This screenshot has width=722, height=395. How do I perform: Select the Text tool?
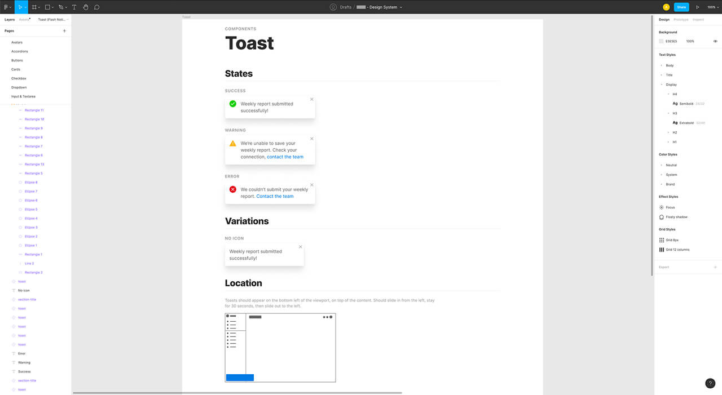73,7
